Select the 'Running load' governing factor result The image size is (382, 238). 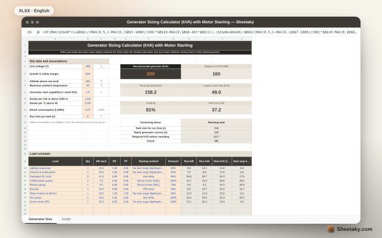[x=216, y=123]
